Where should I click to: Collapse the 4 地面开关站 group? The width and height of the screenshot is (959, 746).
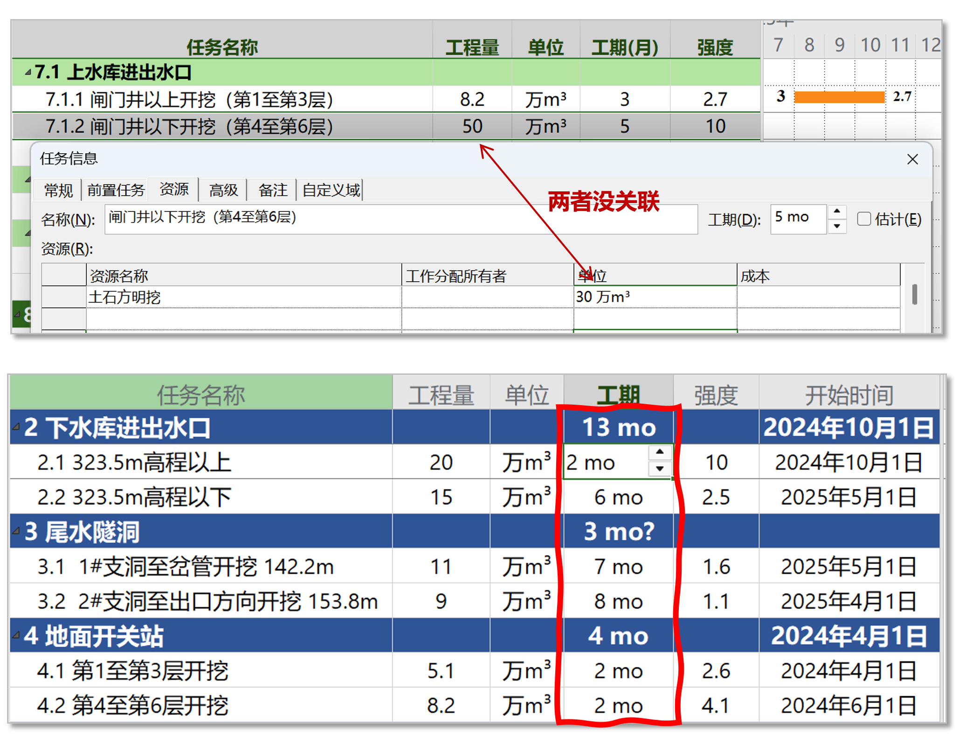click(17, 635)
